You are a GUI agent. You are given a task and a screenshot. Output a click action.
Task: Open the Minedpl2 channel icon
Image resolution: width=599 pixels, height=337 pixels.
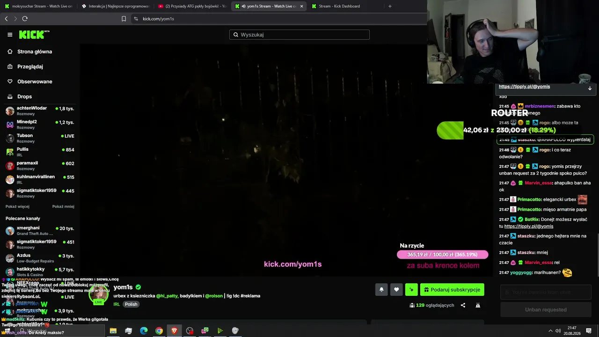coord(10,125)
